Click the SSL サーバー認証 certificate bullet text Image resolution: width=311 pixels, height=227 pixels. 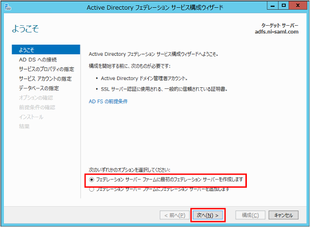164,89
